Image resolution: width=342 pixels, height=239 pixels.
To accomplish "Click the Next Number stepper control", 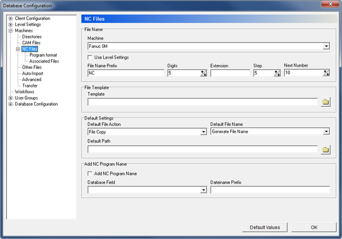I will 327,73.
